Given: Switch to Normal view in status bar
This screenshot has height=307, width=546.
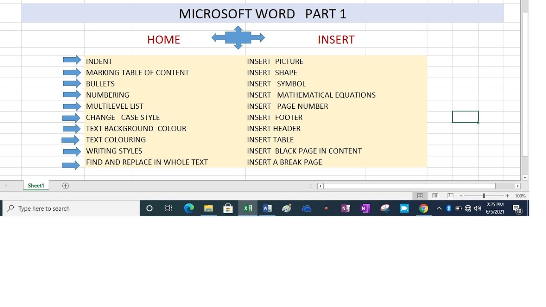Looking at the screenshot, I should click(x=420, y=196).
